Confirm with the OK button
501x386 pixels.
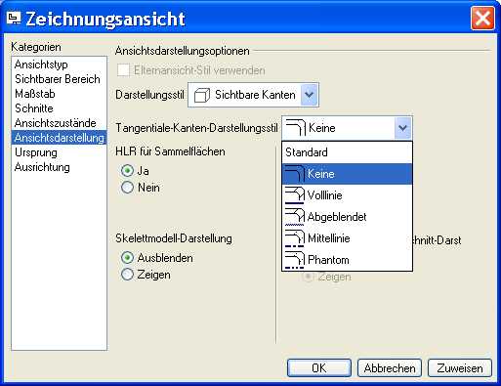319,368
